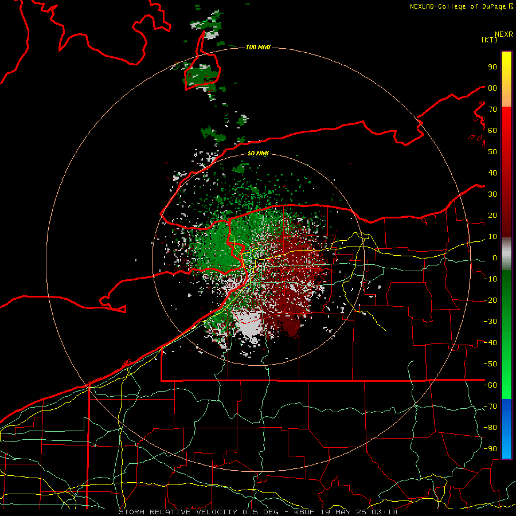
Task: Select the -30 scale label
Action: [490, 322]
